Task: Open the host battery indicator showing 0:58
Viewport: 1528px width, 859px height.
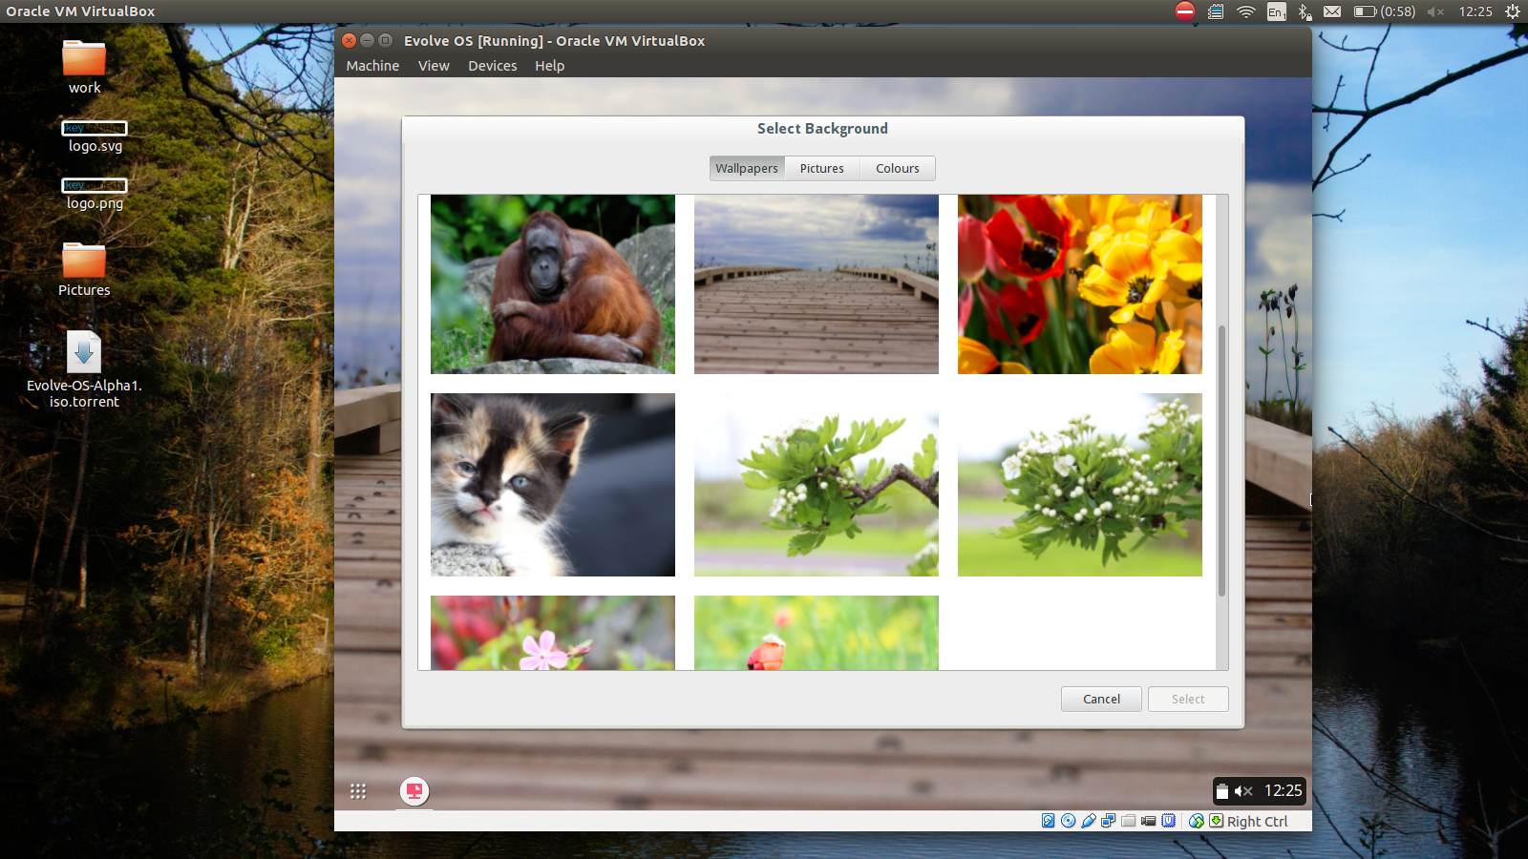Action: [x=1385, y=11]
